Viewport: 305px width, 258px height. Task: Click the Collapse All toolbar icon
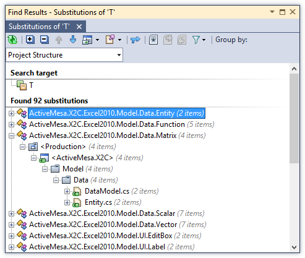45,40
